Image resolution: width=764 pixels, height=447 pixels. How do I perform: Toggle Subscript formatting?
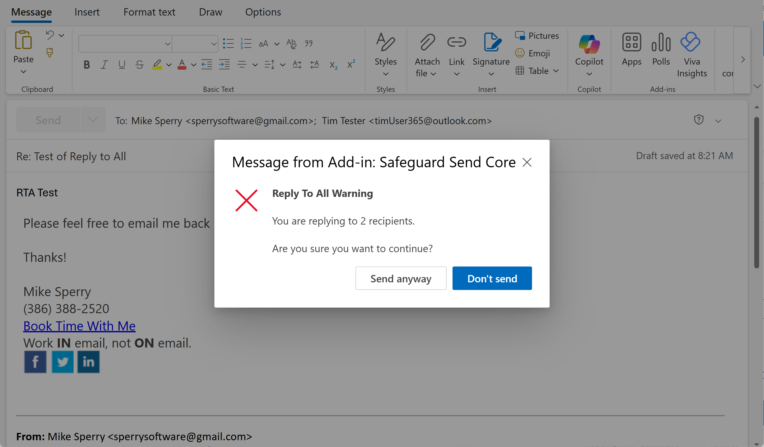(333, 65)
